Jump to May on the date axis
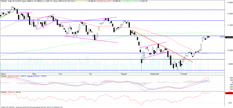 pos(34,73)
